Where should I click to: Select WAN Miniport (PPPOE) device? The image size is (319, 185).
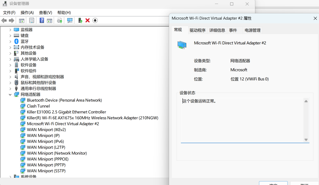48,159
